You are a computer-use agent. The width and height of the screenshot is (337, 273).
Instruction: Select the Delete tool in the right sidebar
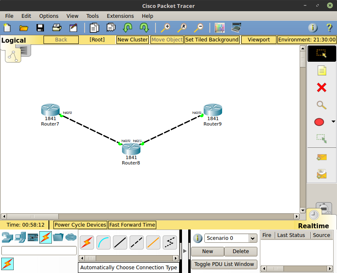321,87
